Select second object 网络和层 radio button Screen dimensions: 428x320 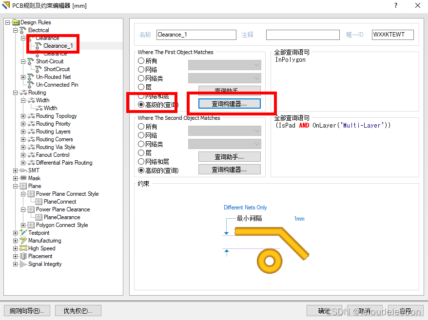coord(141,162)
